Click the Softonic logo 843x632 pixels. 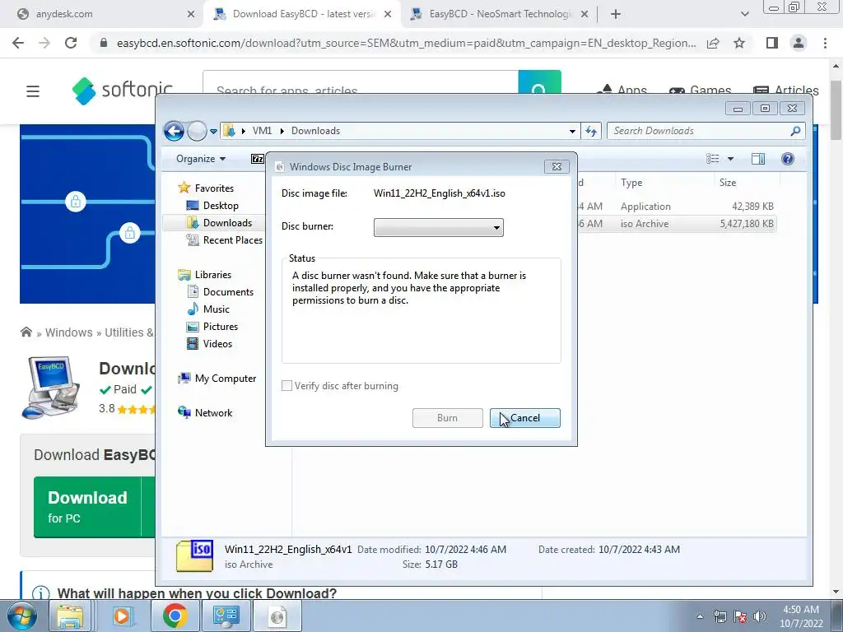click(122, 91)
